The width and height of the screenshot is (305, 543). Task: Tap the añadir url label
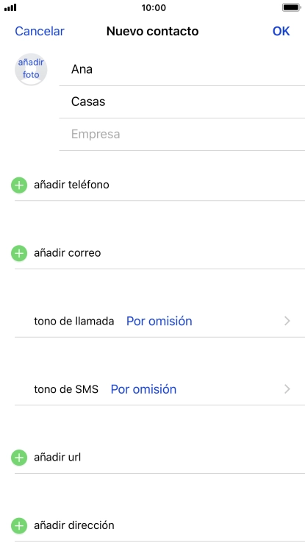[x=57, y=458]
